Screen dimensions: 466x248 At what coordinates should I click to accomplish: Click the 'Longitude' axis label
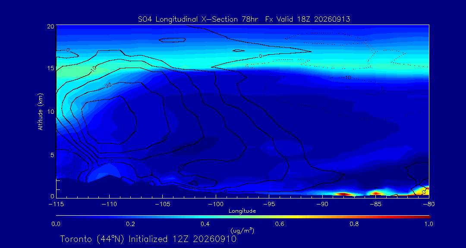point(242,211)
